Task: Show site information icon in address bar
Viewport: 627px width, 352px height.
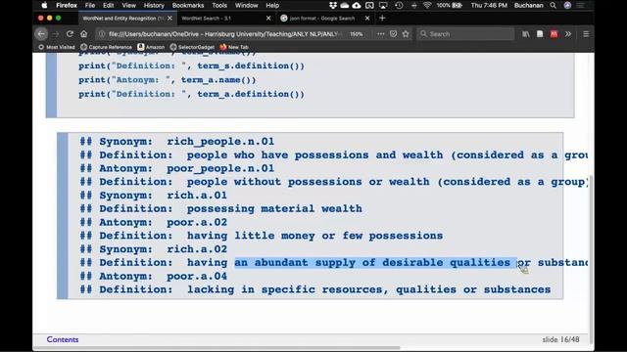Action: point(102,34)
